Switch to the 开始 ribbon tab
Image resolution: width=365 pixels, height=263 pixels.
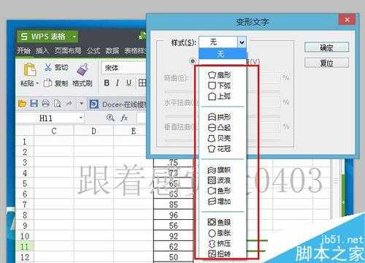pos(24,50)
